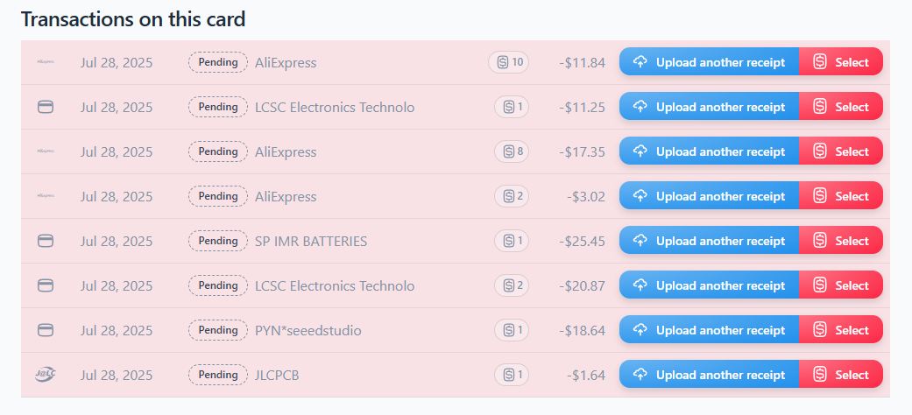Upload another receipt for JLCPCB transaction
The height and width of the screenshot is (415, 912).
pyautogui.click(x=709, y=375)
